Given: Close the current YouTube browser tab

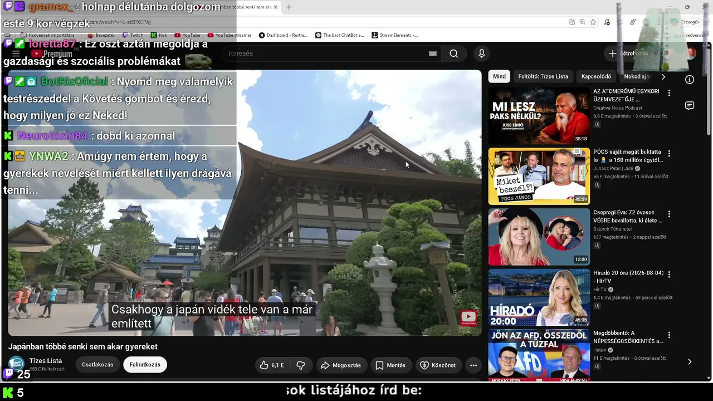Looking at the screenshot, I should pos(276,7).
